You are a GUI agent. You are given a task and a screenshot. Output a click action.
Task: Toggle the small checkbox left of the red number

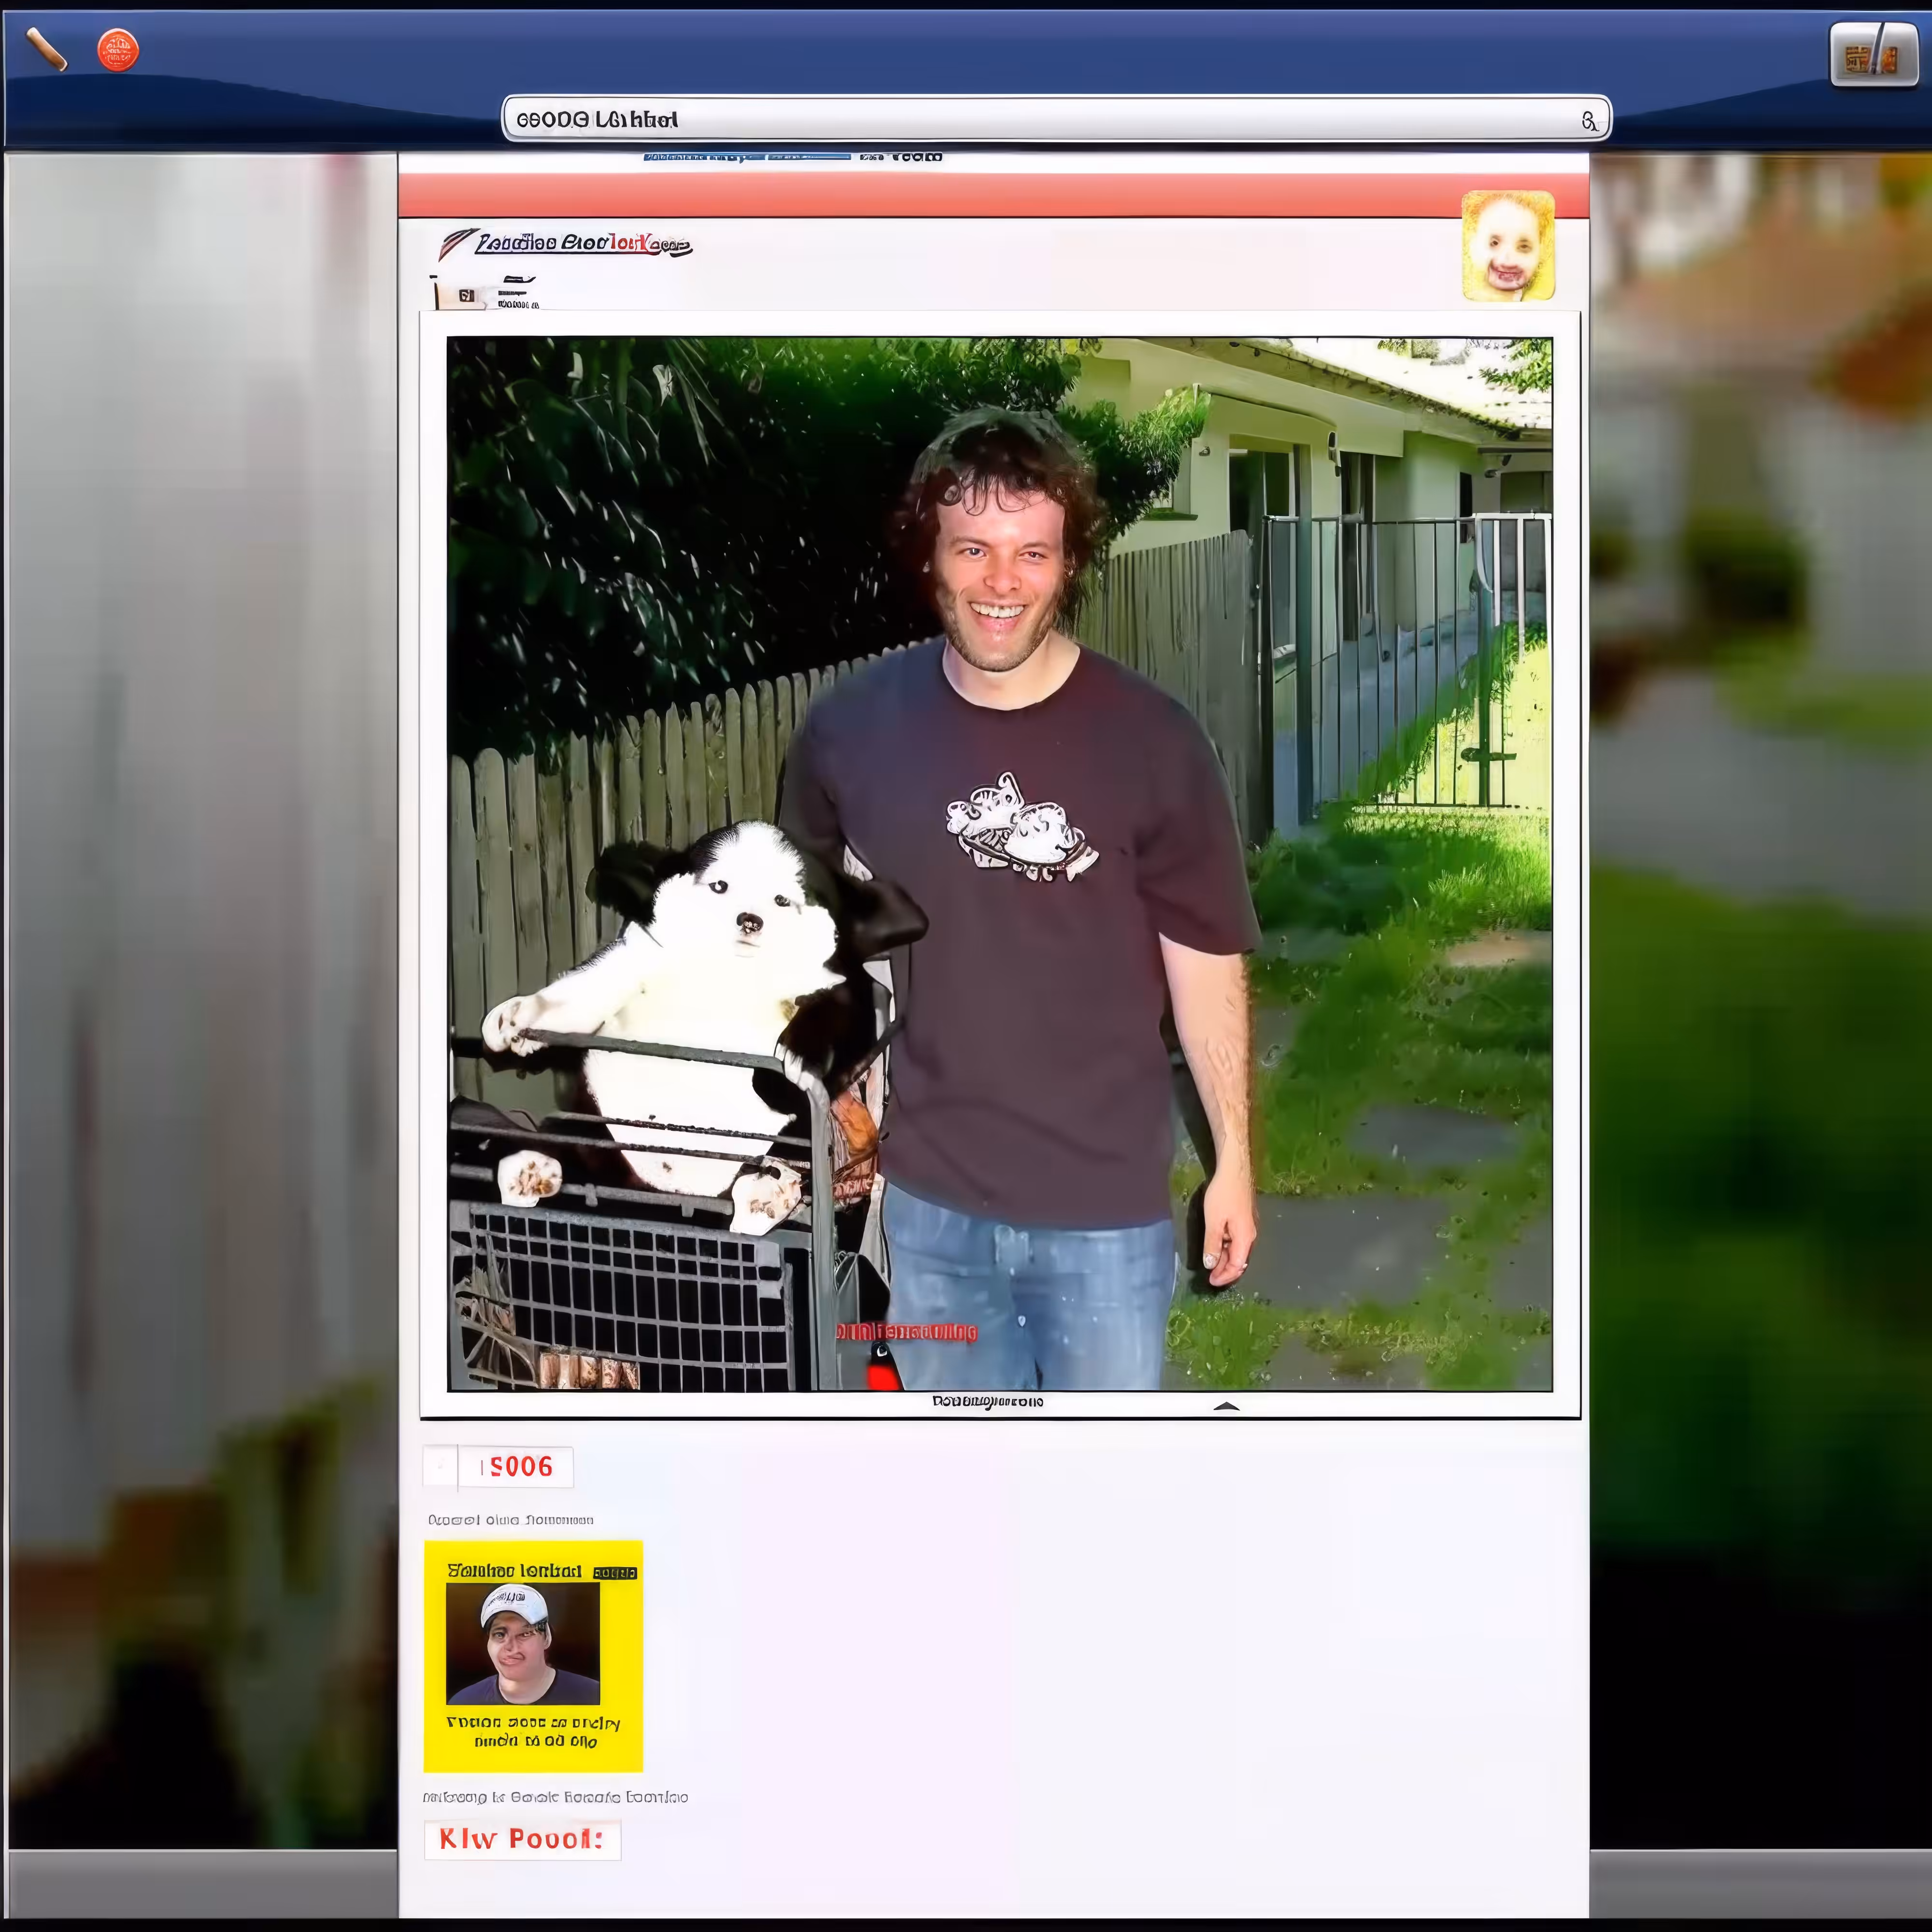point(440,1467)
